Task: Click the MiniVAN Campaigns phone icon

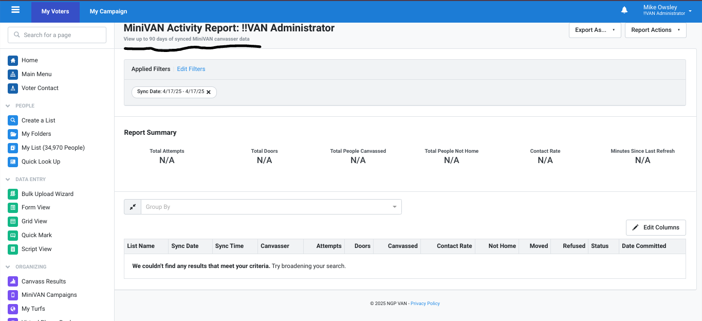Action: click(13, 295)
